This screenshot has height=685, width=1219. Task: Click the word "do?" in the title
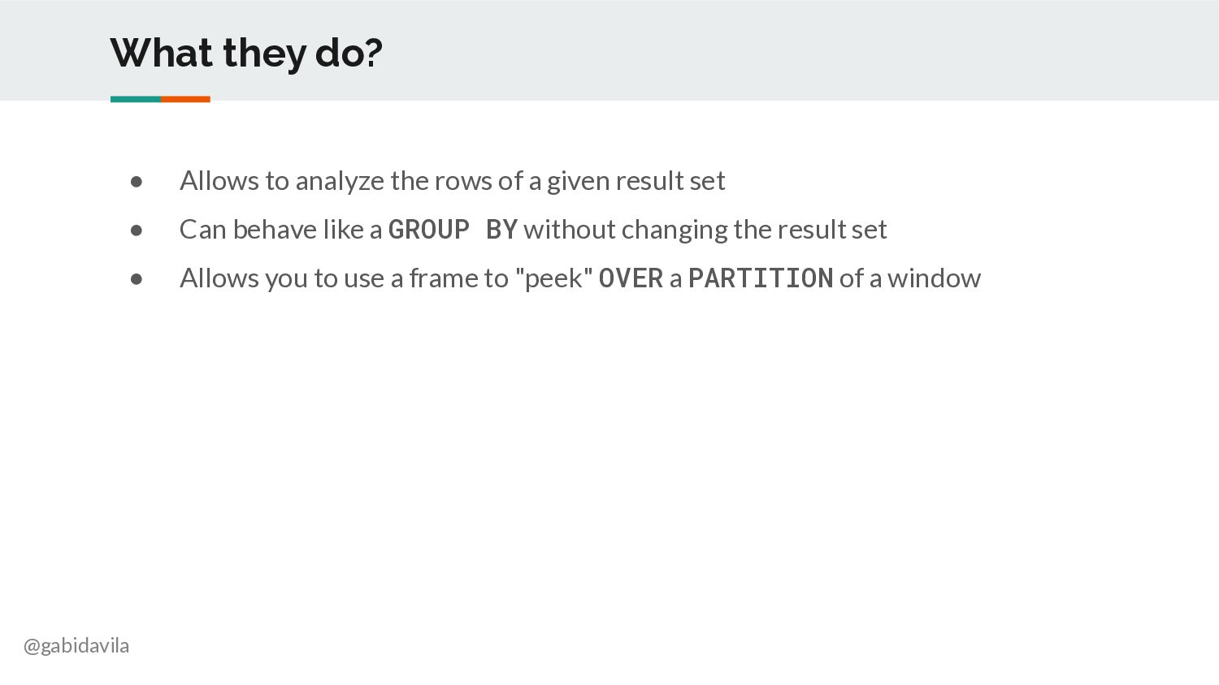pyautogui.click(x=349, y=54)
